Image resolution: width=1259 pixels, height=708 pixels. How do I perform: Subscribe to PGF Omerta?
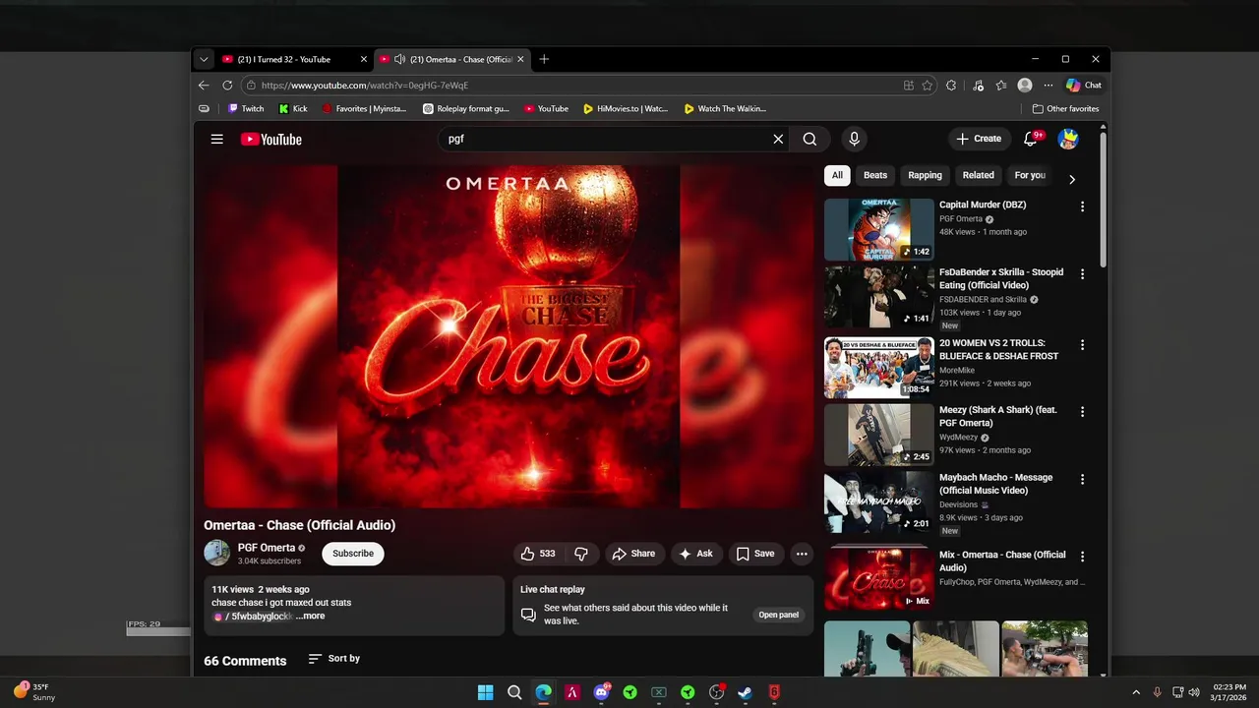tap(353, 554)
